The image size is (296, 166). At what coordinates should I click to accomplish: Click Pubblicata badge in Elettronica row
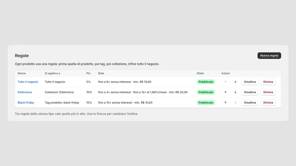[206, 92]
